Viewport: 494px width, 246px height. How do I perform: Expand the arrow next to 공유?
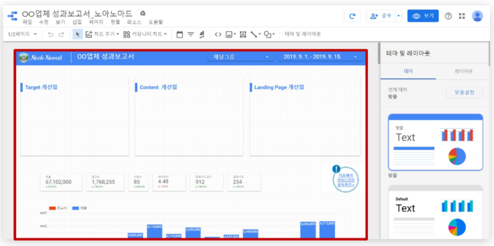399,16
